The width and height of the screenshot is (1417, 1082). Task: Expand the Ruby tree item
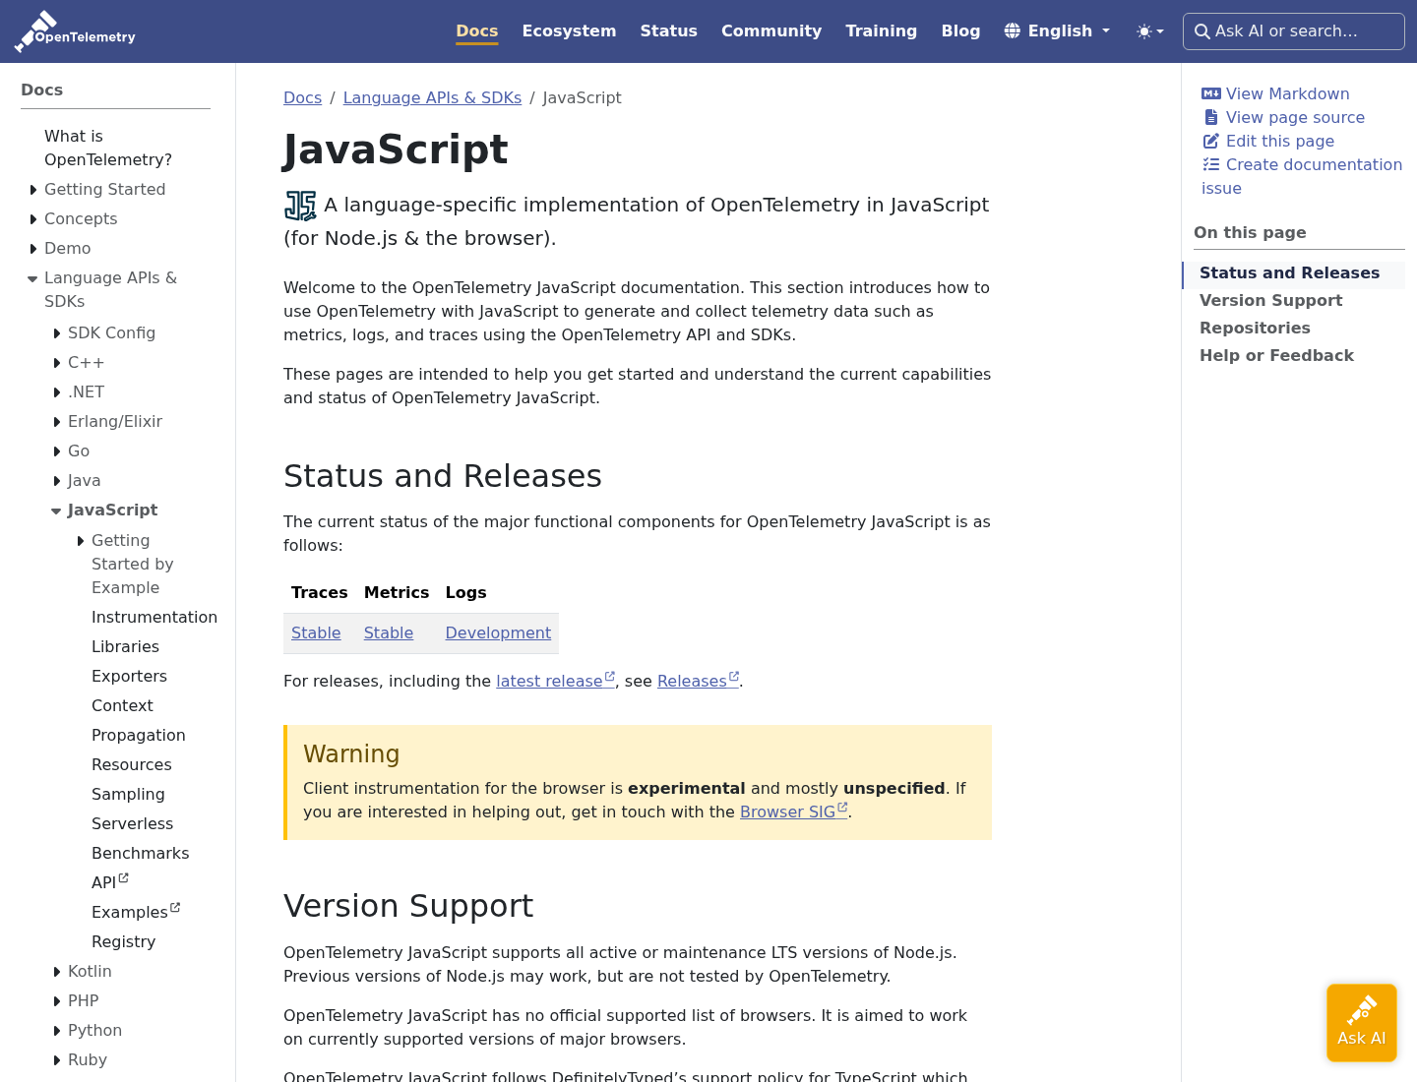click(x=57, y=1060)
